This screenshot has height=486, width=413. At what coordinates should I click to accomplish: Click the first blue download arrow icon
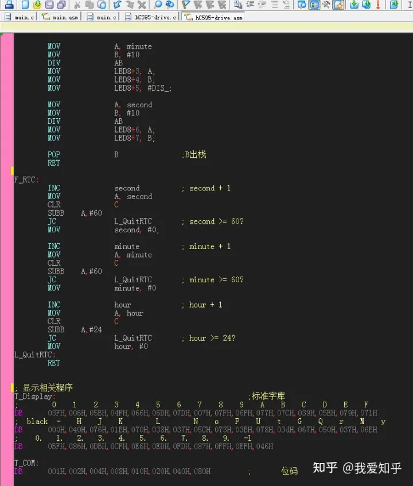(354, 5)
